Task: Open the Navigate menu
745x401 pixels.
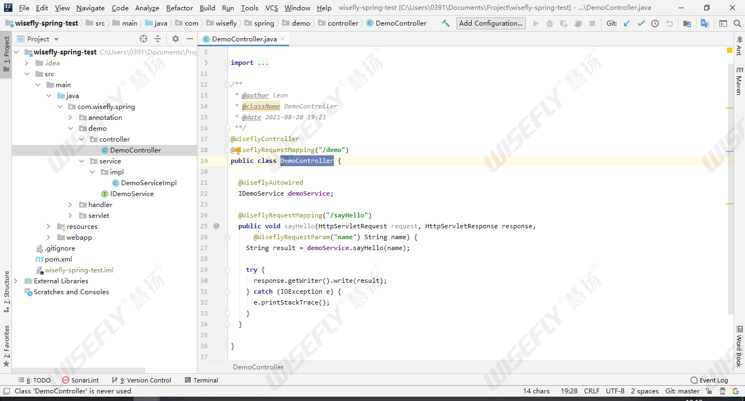Action: [x=91, y=8]
